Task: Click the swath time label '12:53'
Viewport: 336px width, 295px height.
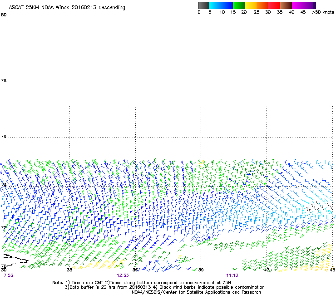Action: coord(123,275)
